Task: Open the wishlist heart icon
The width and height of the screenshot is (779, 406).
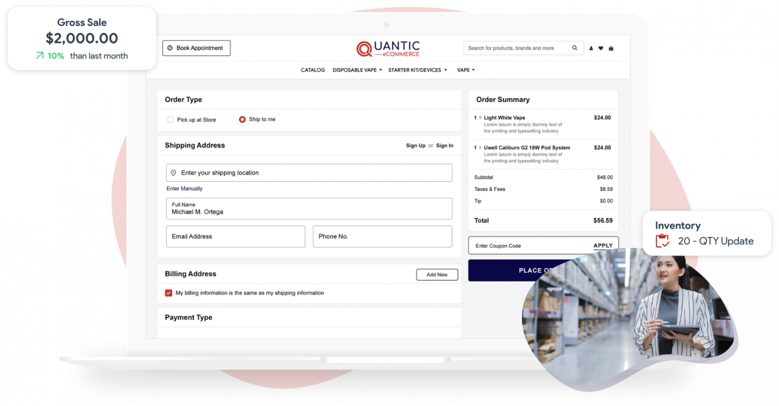Action: [600, 48]
